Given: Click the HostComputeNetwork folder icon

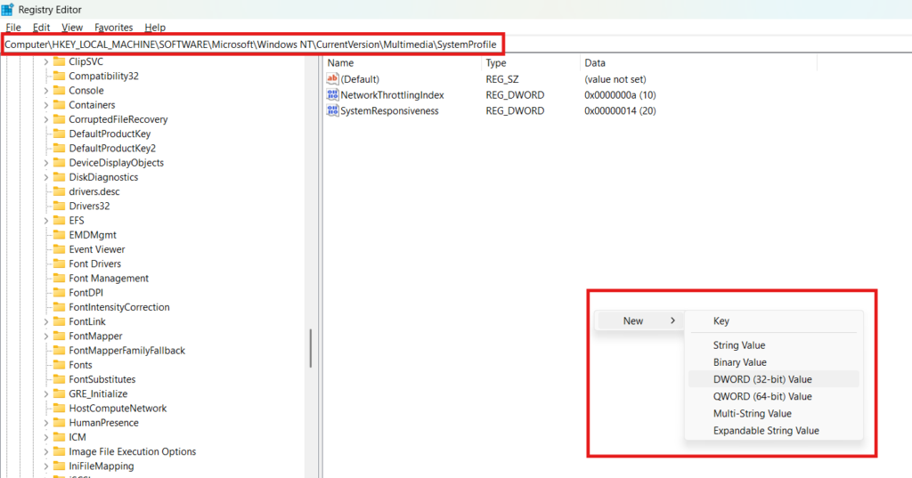Looking at the screenshot, I should coord(60,409).
